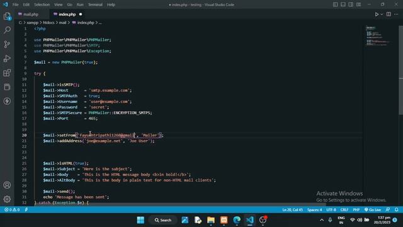403x227 pixels.
Task: Toggle the Secondary Side Bar layout icon
Action: pos(351,4)
